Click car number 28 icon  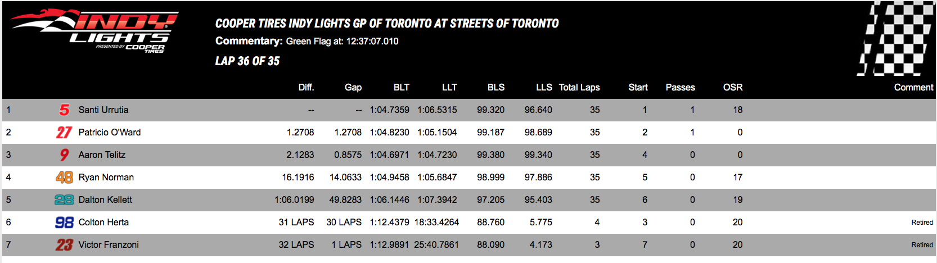[x=64, y=200]
